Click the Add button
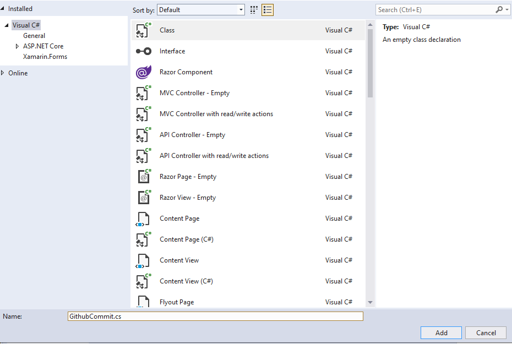 tap(440, 332)
